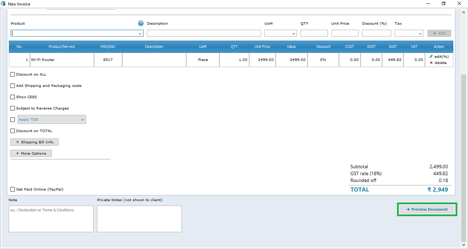The width and height of the screenshot is (468, 249).
Task: Click the delete link in Action column
Action: 441,63
